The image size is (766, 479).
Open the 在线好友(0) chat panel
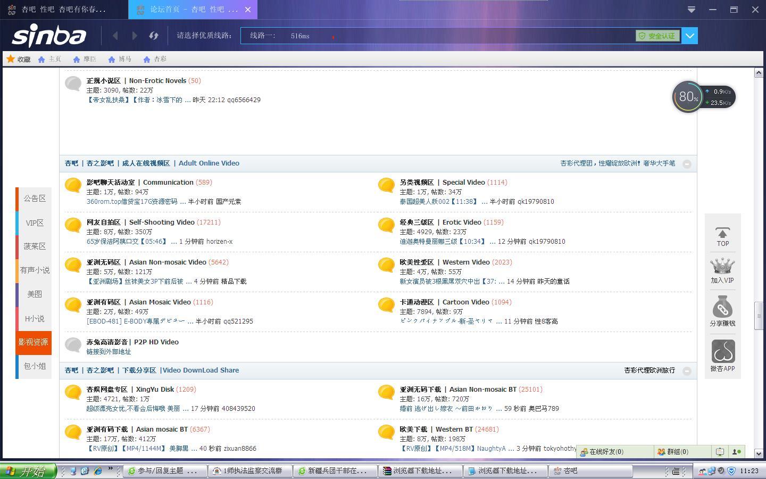601,452
